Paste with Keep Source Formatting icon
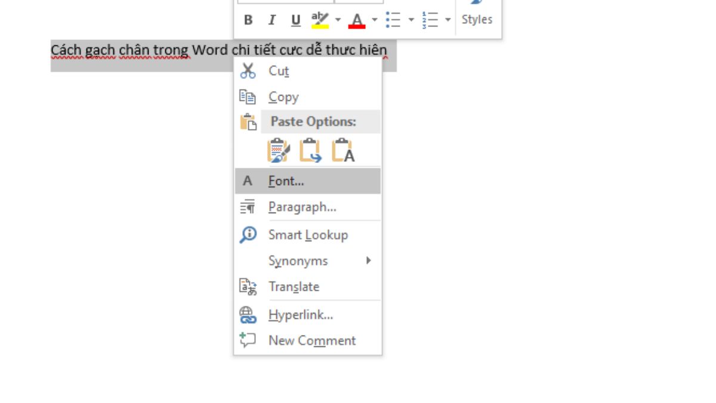The width and height of the screenshot is (716, 403). 278,150
